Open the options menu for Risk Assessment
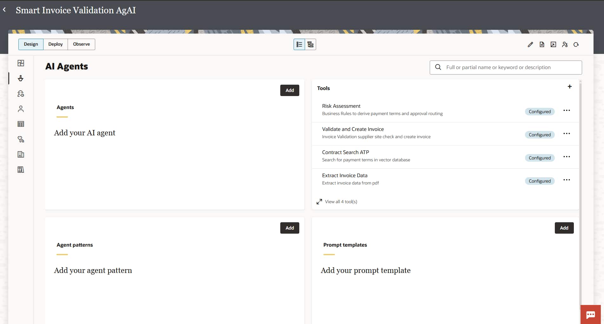Screen dimensions: 604x324 coord(567,110)
